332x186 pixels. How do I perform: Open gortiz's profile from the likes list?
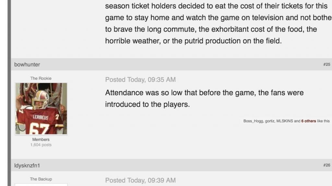[270, 121]
